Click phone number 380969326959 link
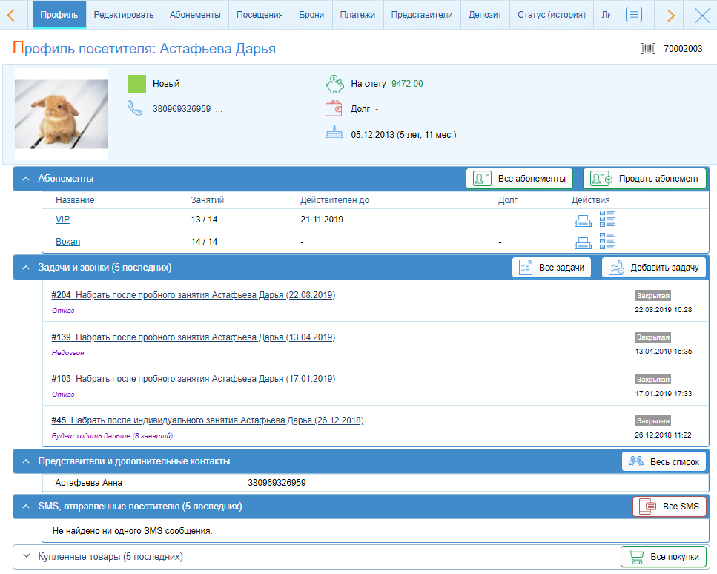The image size is (717, 574). click(182, 109)
